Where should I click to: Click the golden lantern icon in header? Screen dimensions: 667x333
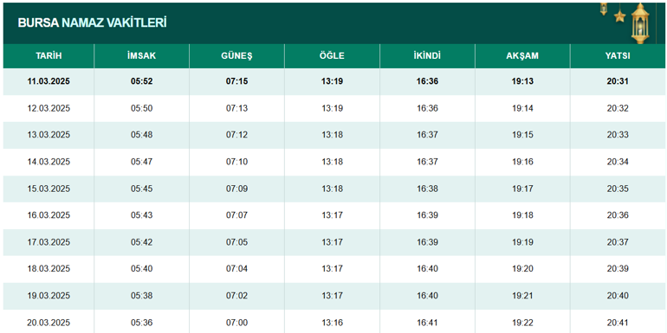point(640,22)
